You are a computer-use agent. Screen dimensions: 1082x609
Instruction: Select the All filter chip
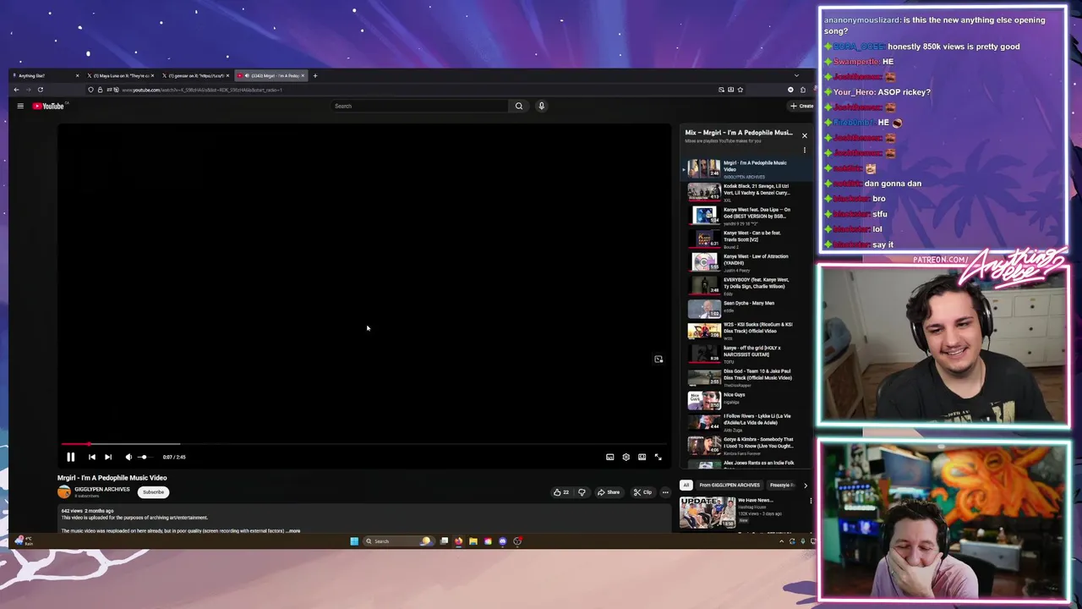[x=686, y=485]
